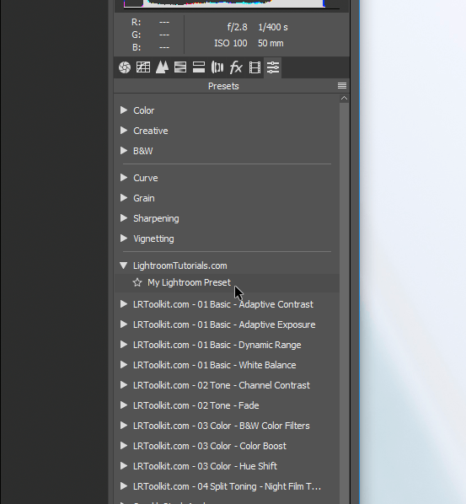The width and height of the screenshot is (466, 504).
Task: Open the HSL Adjustments panel icon
Action: coord(180,67)
